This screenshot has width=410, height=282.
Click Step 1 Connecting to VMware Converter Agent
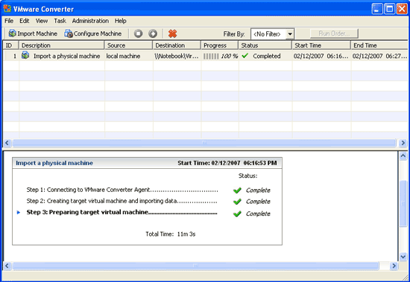[x=122, y=190]
